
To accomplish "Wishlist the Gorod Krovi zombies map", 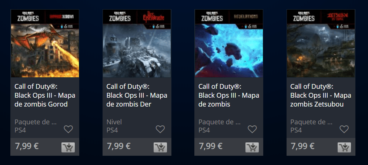I will click(68, 129).
